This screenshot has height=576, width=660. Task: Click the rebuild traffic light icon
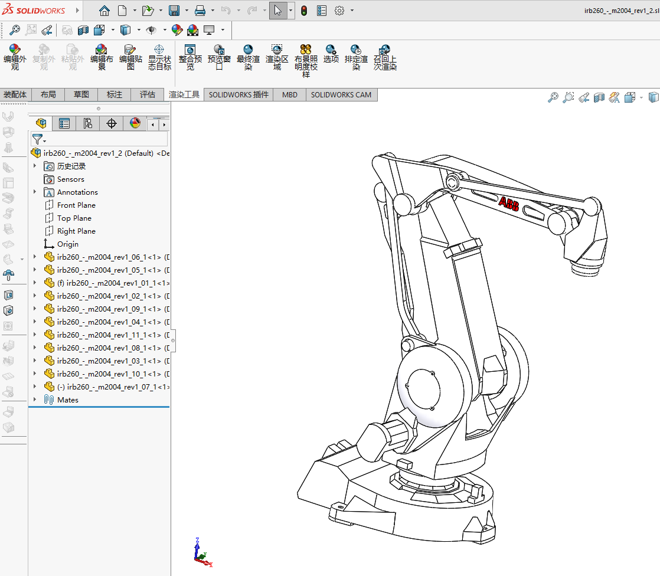point(304,11)
